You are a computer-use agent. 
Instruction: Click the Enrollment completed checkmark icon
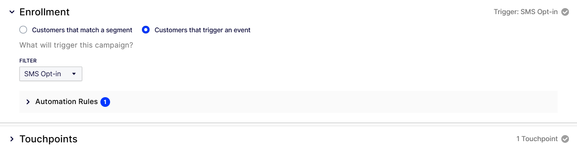(565, 12)
